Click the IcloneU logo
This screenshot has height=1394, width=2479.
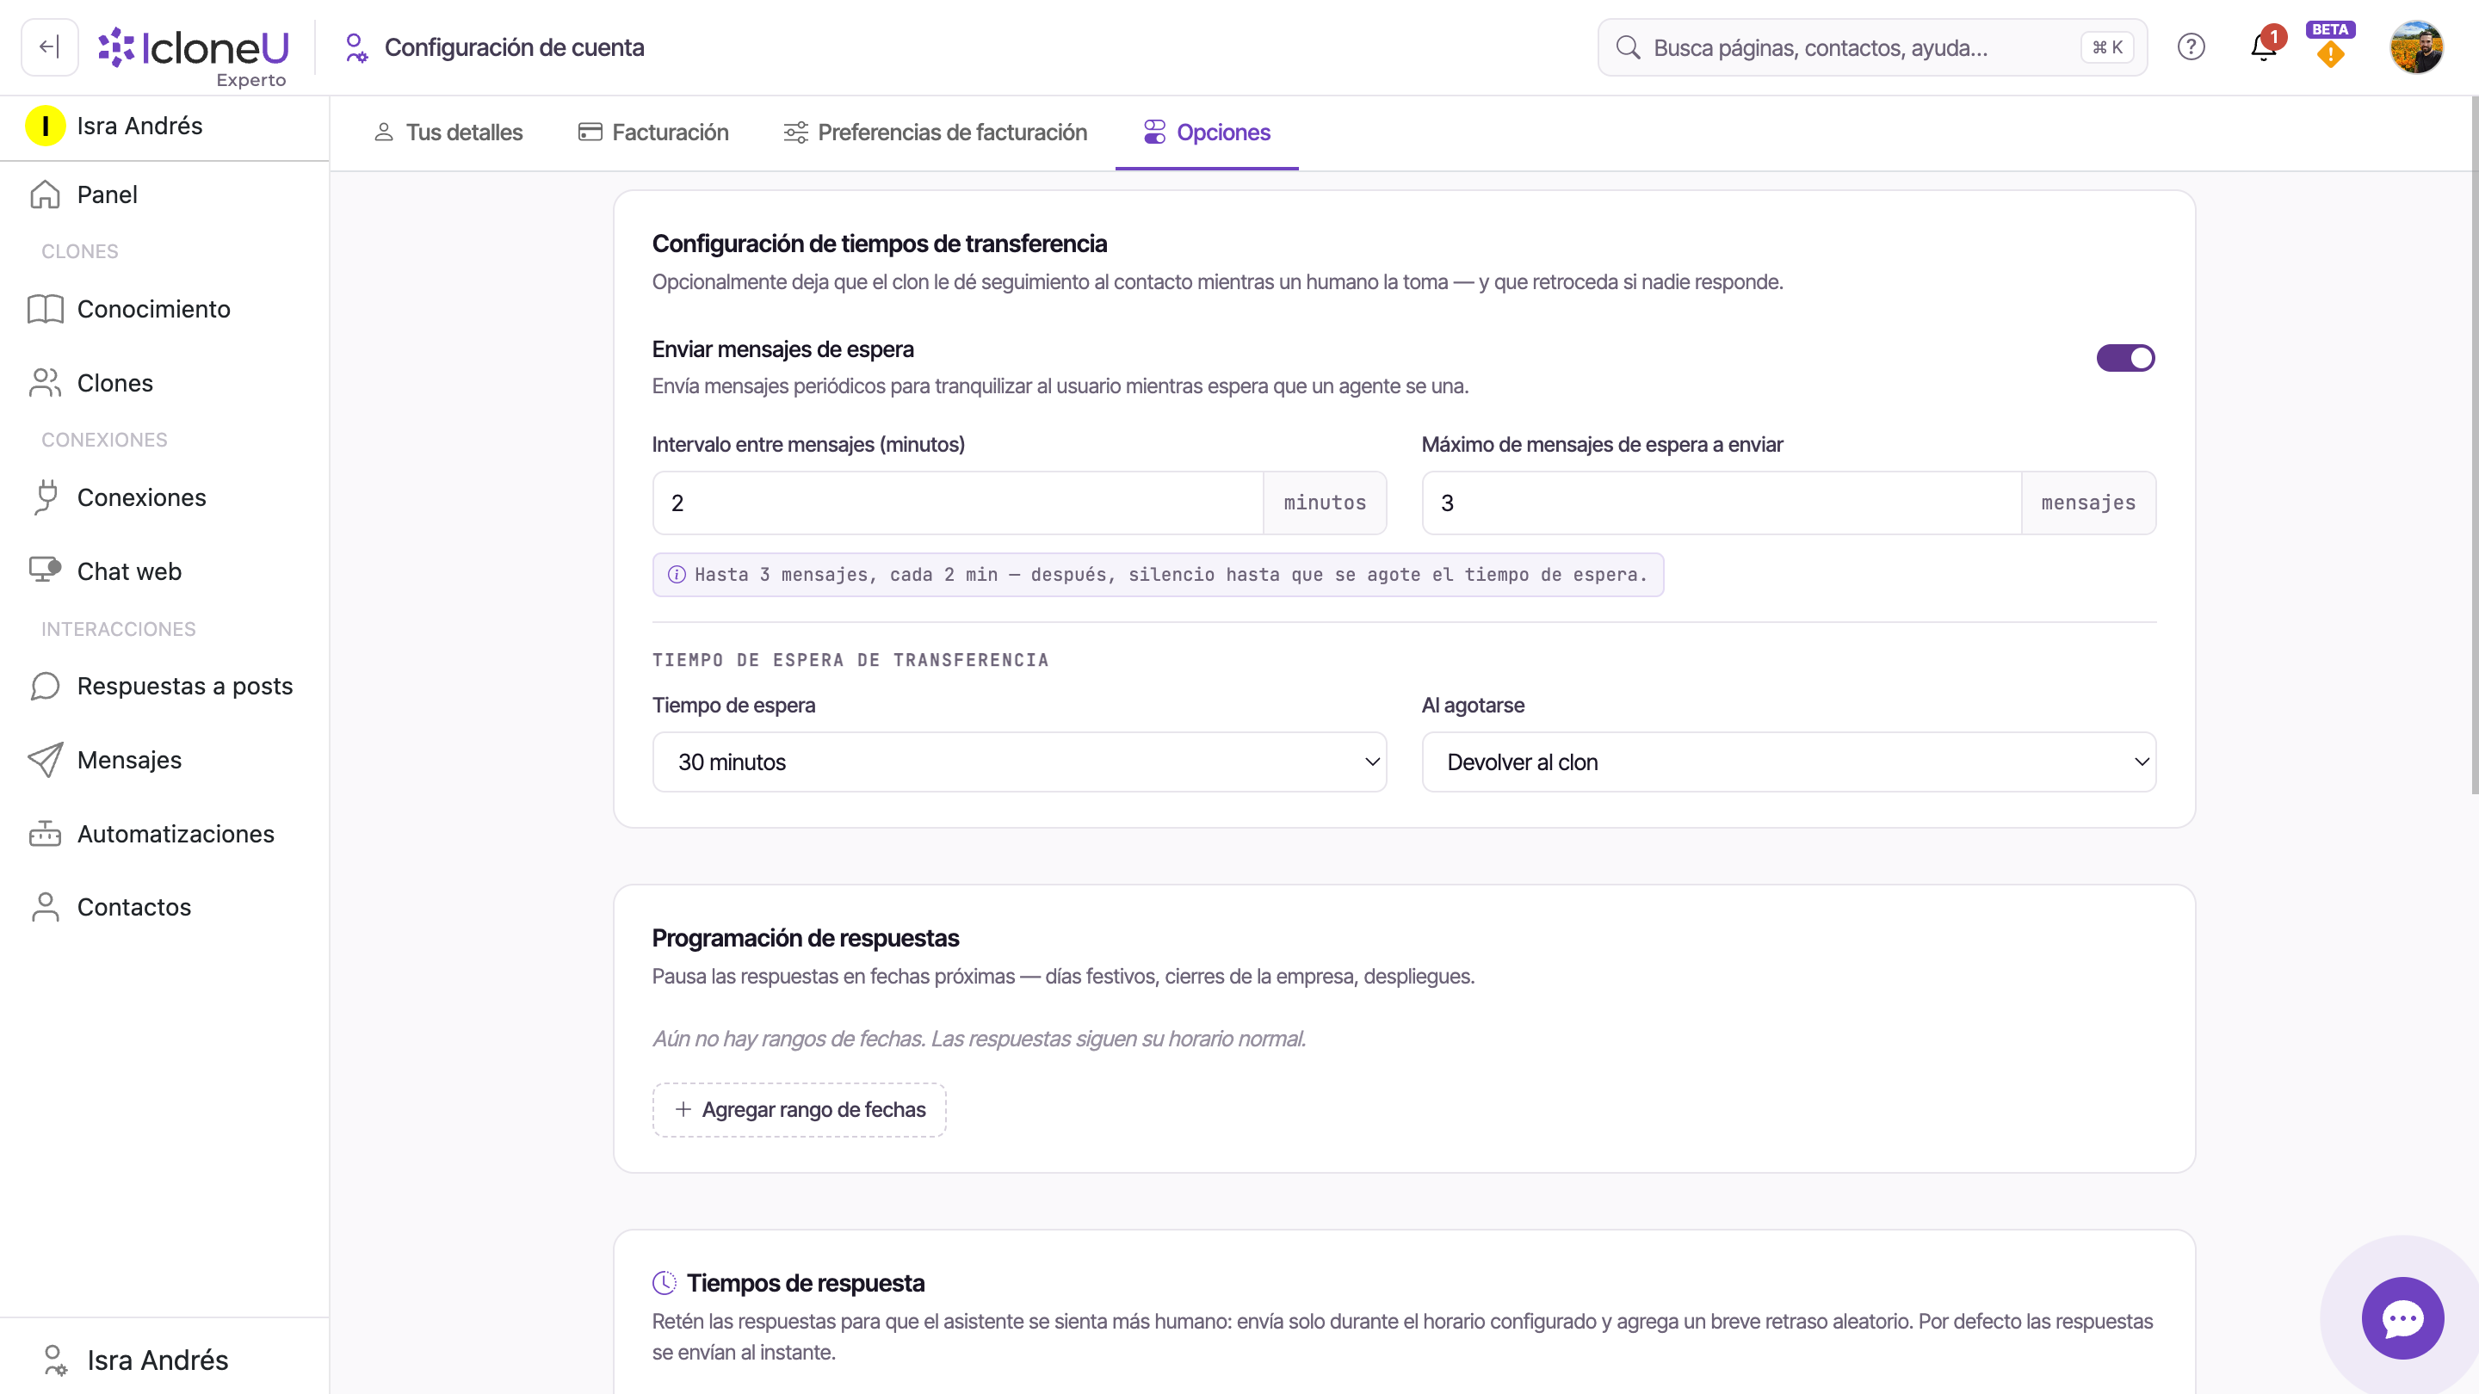pos(194,47)
